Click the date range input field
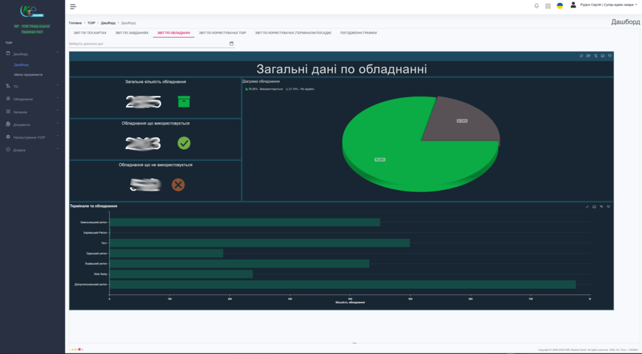This screenshot has width=642, height=354. 147,44
